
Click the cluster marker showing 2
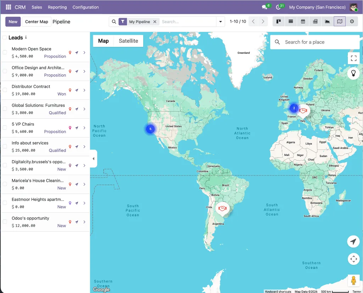click(294, 108)
